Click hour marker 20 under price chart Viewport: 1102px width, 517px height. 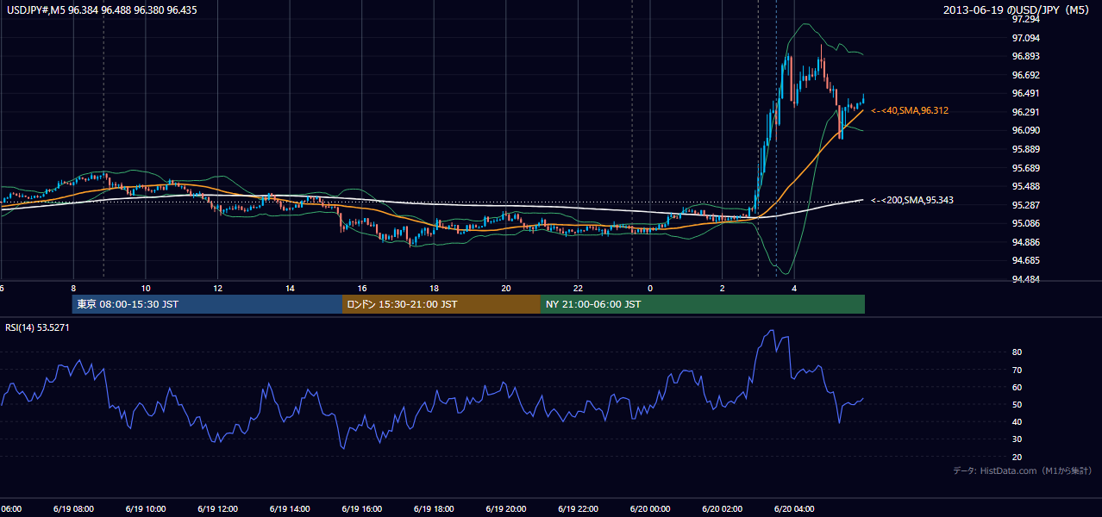[x=506, y=288]
